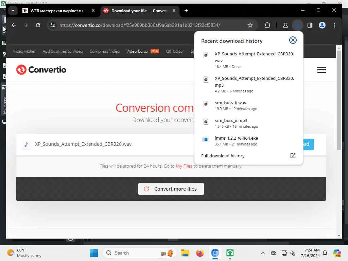348x261 pixels.
Task: Bookmark this page with the star icon
Action: pyautogui.click(x=250, y=25)
